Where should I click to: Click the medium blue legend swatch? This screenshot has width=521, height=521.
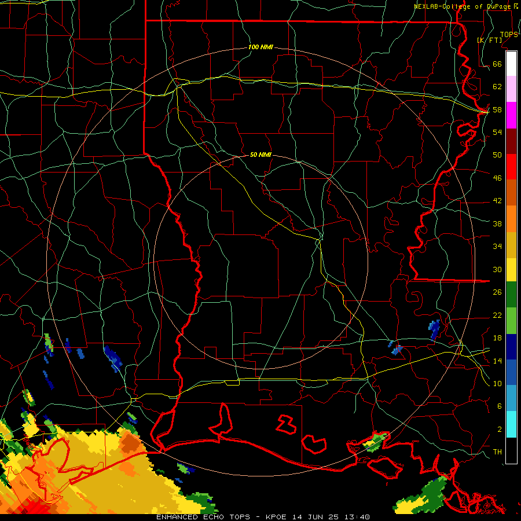(511, 372)
